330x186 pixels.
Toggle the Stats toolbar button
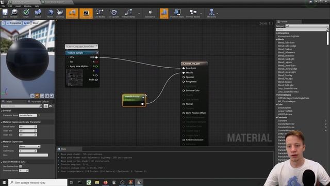[164, 13]
